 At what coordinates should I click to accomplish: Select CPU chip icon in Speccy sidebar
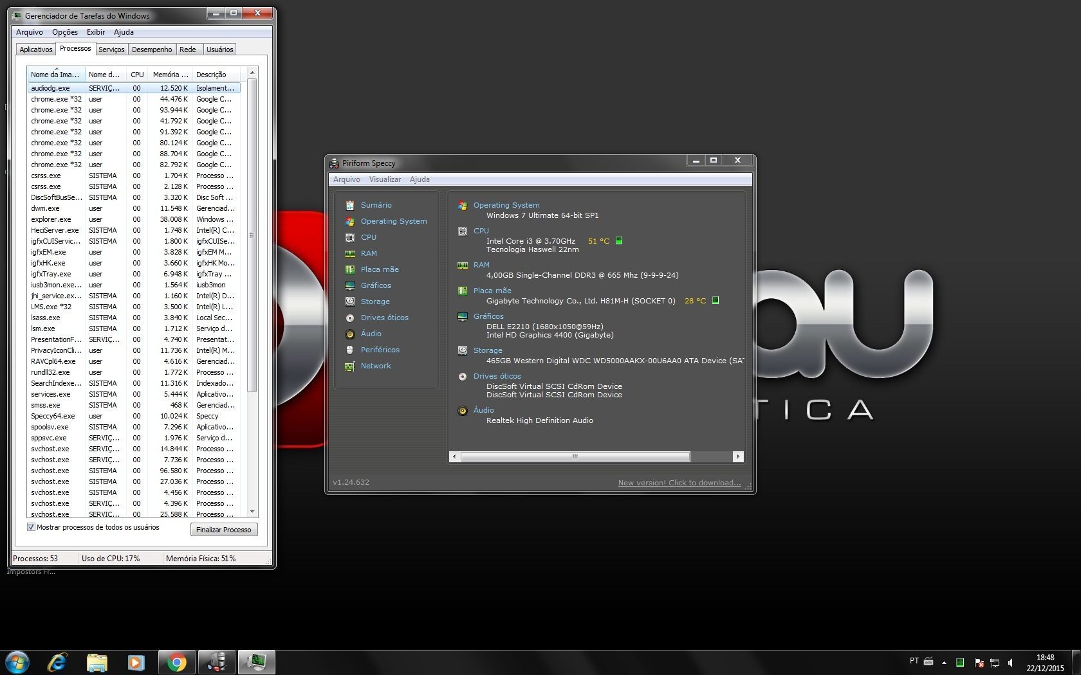(350, 237)
